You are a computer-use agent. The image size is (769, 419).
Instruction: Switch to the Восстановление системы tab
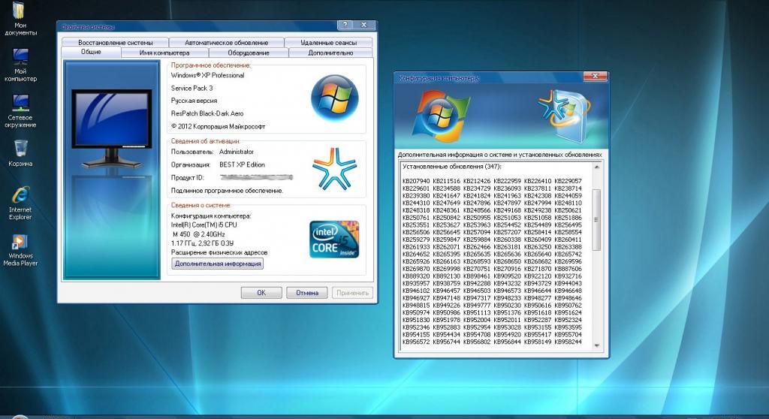coord(115,43)
